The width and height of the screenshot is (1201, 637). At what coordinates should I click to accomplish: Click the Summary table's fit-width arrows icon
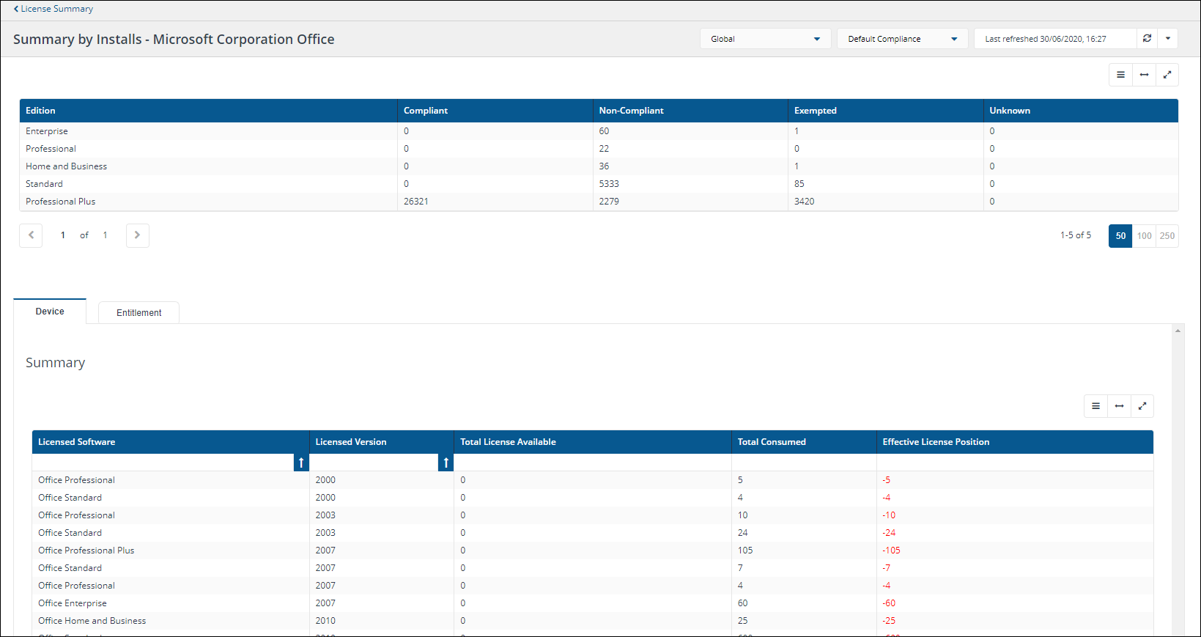coord(1119,406)
